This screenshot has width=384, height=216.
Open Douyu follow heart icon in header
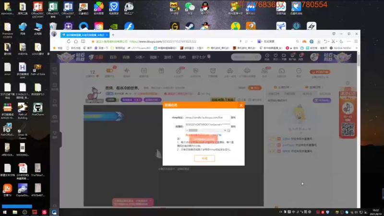[276, 57]
